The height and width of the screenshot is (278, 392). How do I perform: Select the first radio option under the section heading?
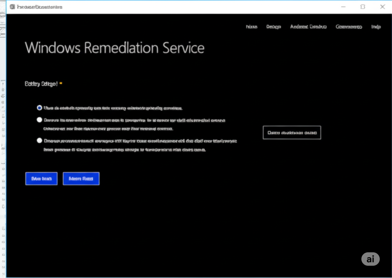coord(39,108)
